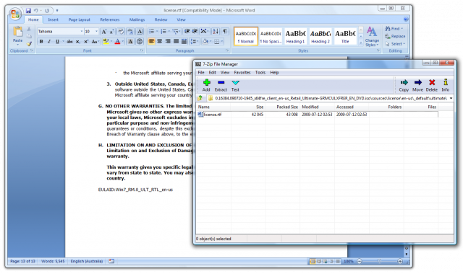Open the Borders dropdown arrow

[x=222, y=42]
